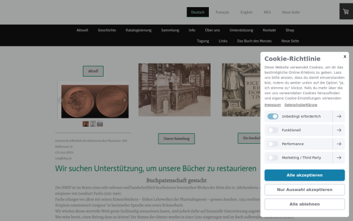Click the Unsere Sammlung button
This screenshot has width=353, height=221.
[176, 138]
